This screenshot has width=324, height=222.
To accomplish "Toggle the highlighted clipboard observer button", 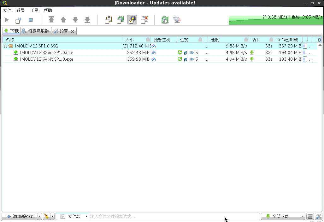I will (x=132, y=19).
